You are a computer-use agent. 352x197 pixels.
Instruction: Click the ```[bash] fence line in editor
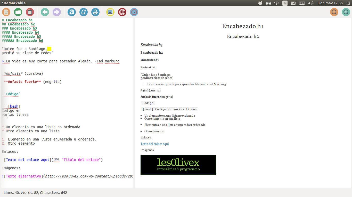[x=11, y=106]
